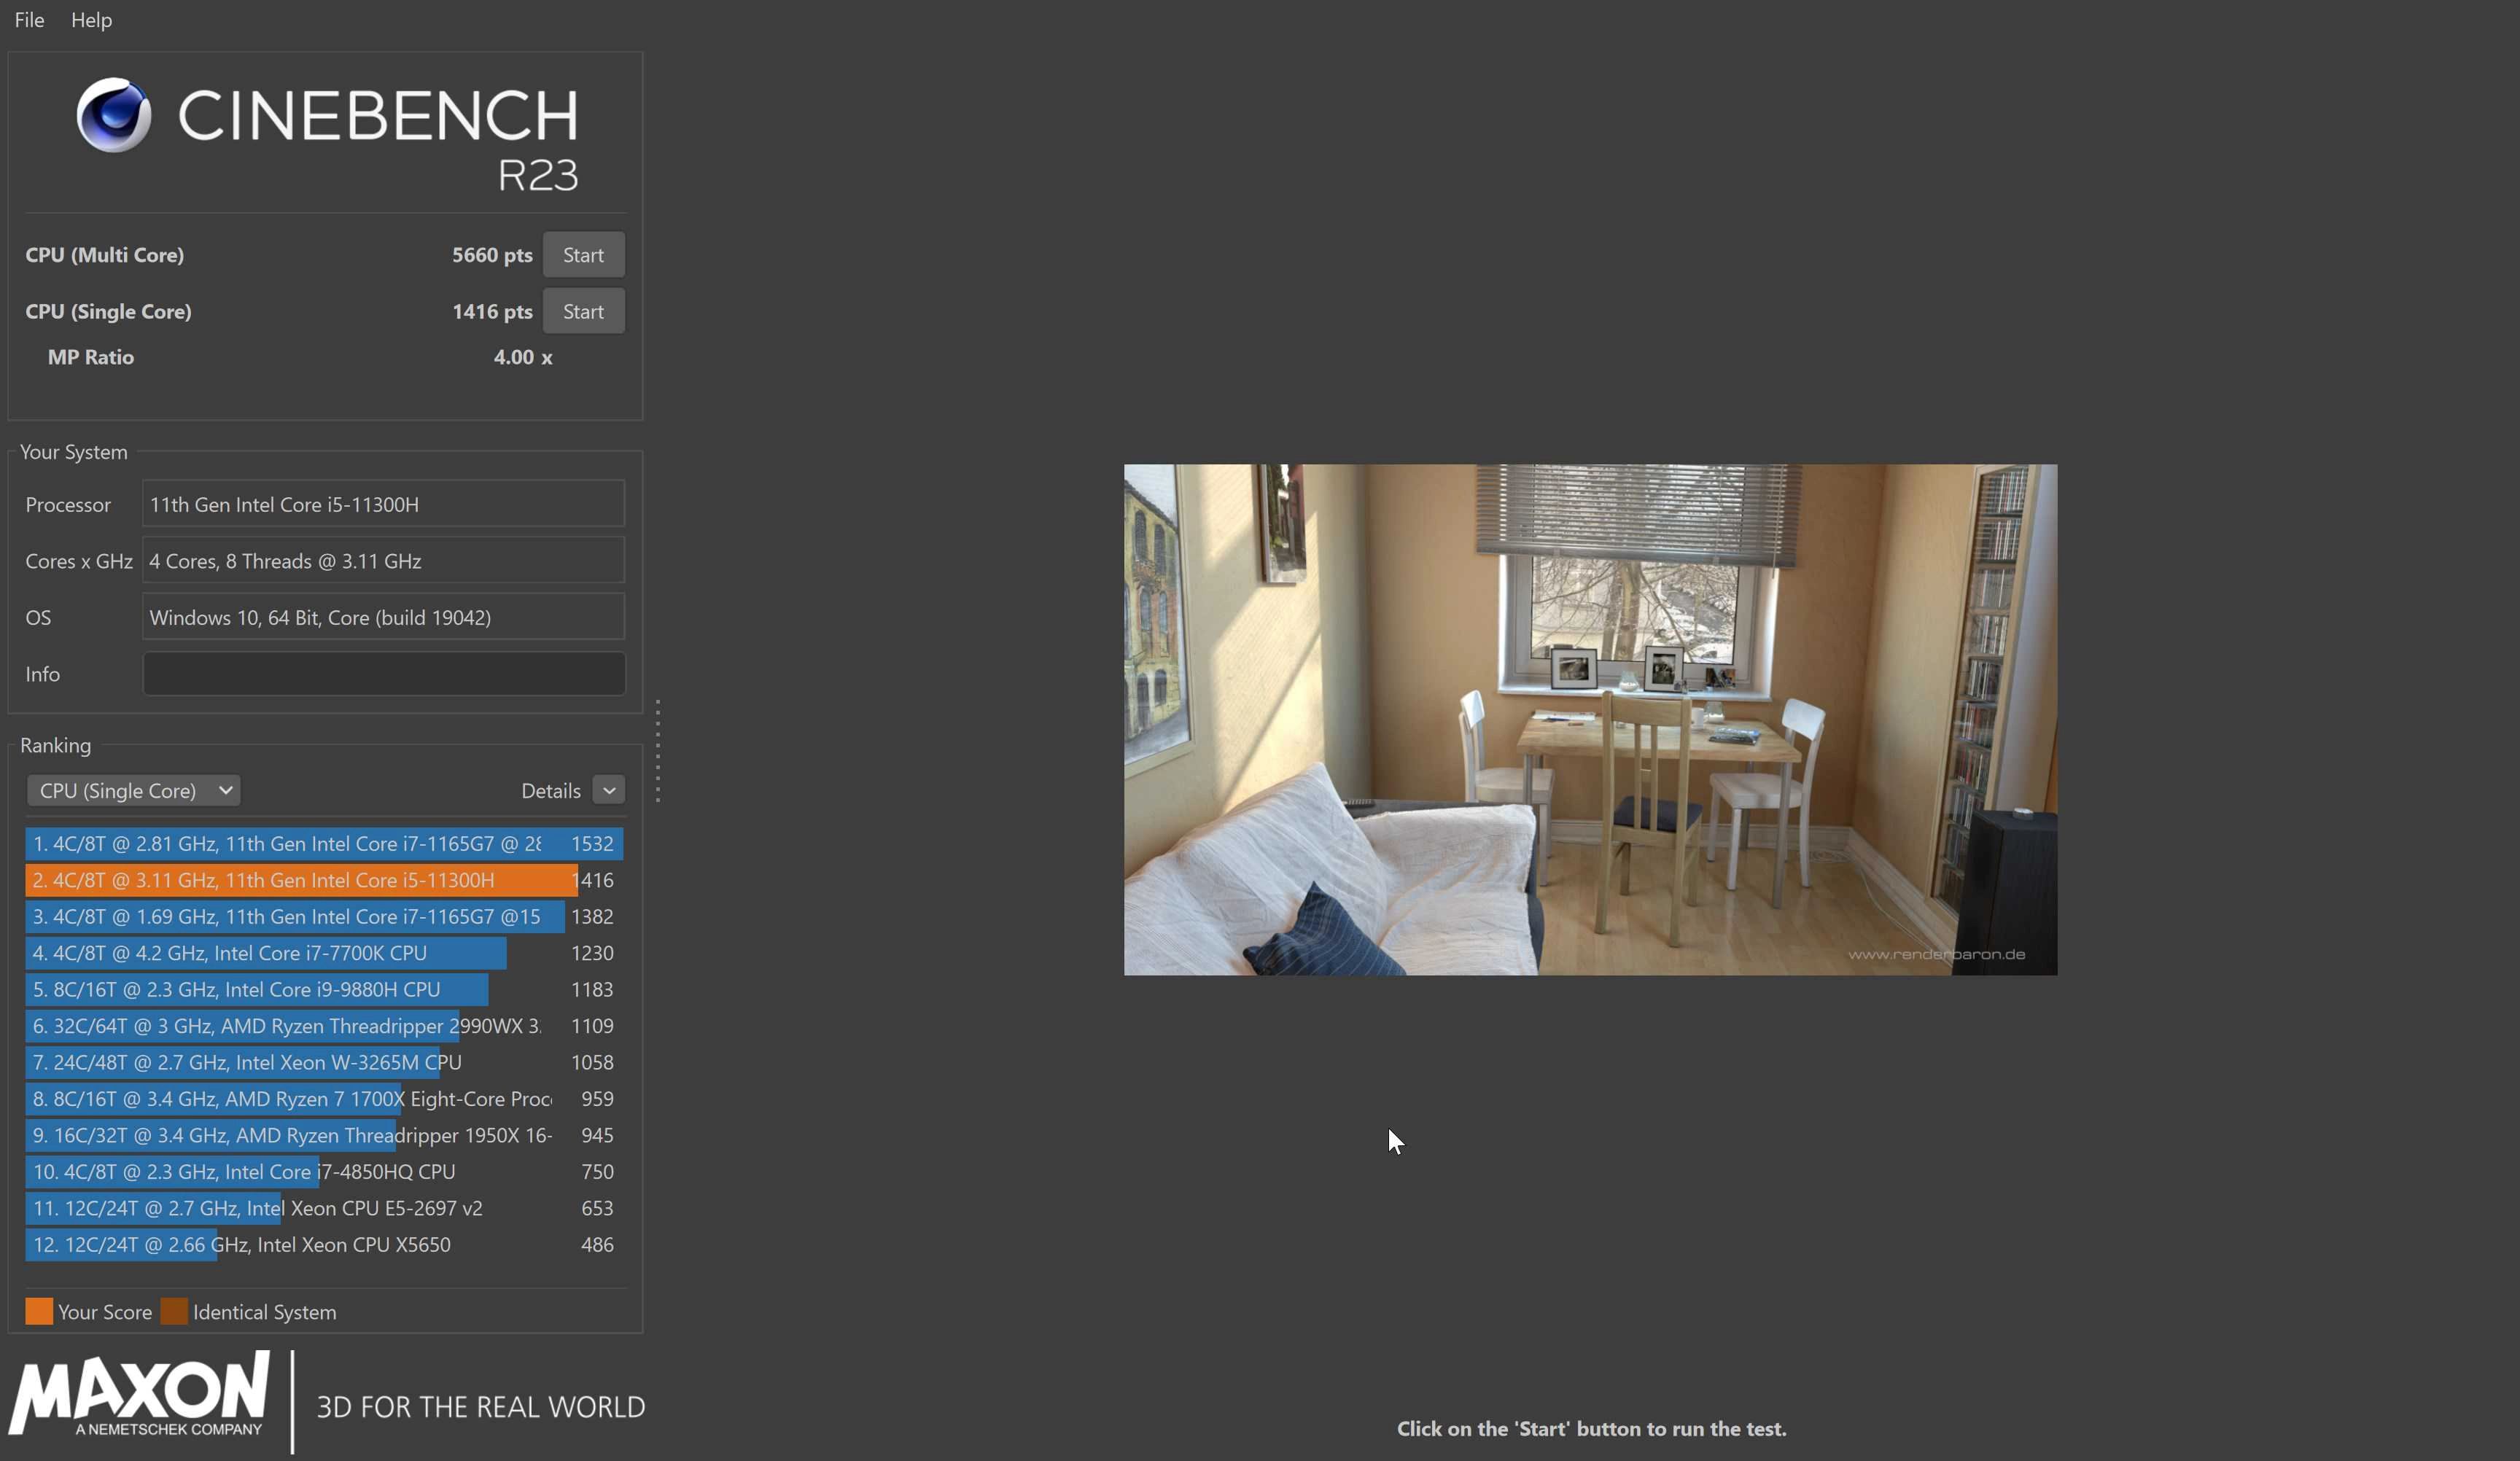Screen dimensions: 2520x1461
Task: Select ranking row 3 i7-1165G7 at 1.69 GHz
Action: tap(324, 916)
